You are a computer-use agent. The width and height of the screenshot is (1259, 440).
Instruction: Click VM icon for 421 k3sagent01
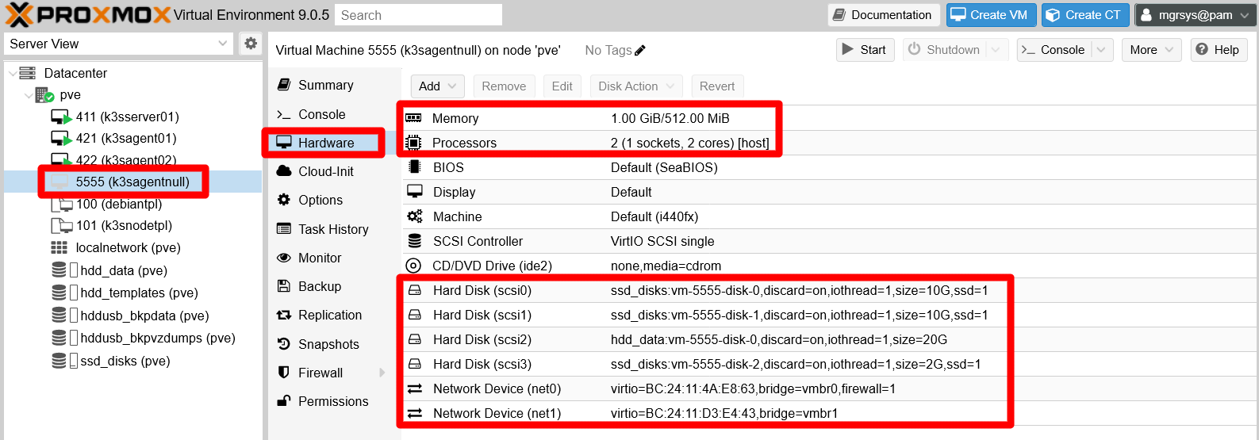click(61, 139)
